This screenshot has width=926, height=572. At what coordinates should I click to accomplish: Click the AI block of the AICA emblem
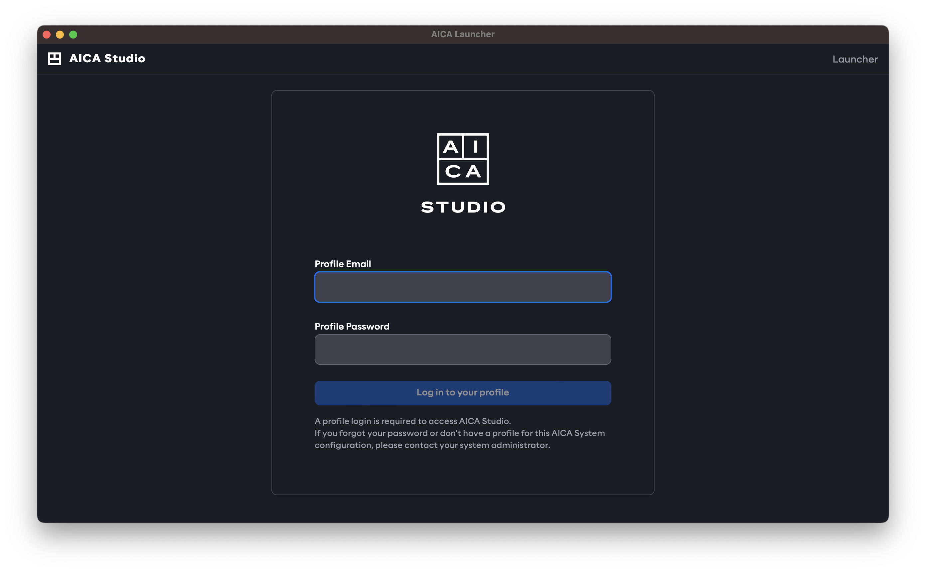click(463, 147)
